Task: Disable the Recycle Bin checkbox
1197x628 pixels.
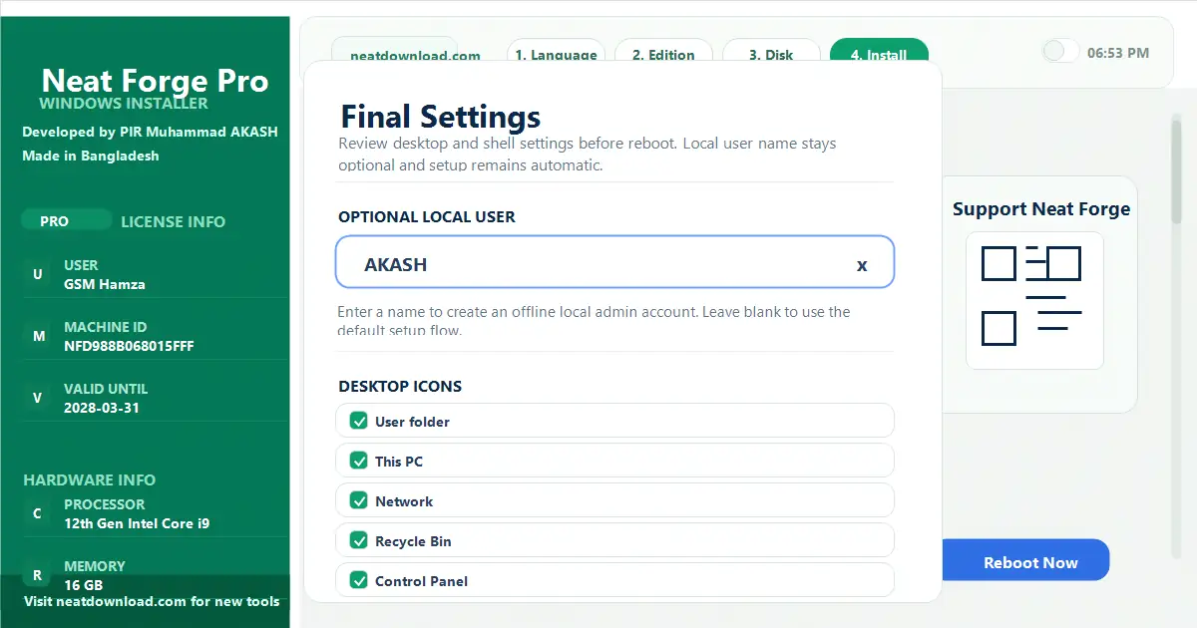Action: point(359,541)
